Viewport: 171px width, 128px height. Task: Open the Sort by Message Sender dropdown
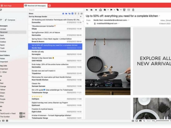point(81,17)
